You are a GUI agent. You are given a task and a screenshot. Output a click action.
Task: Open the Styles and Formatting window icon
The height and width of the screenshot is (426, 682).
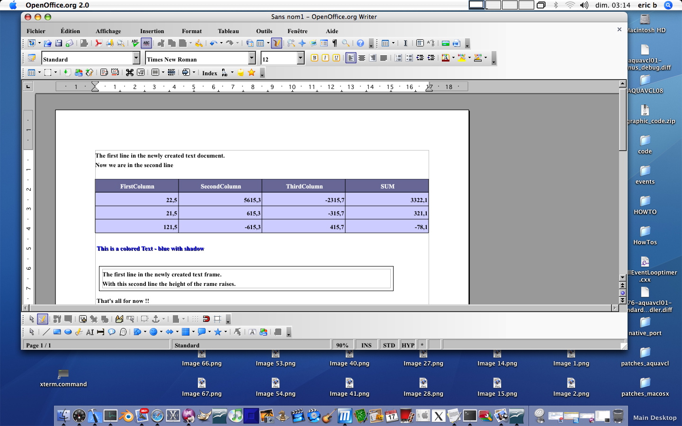32,58
